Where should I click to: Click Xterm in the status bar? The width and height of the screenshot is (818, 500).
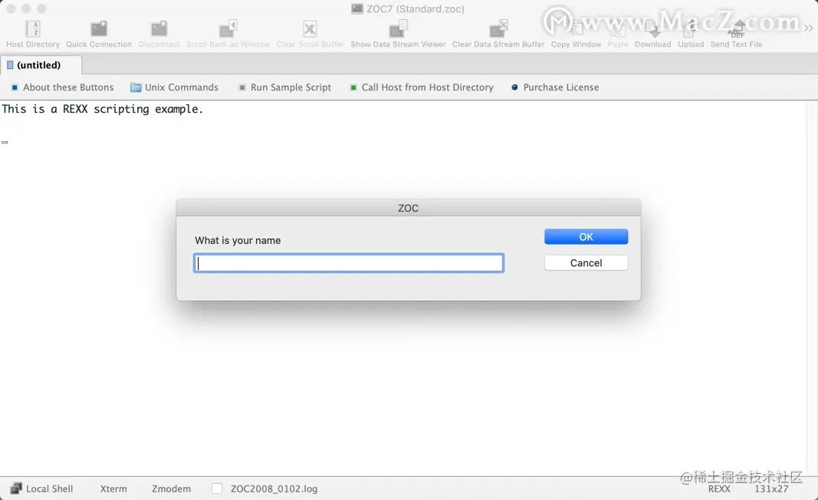(113, 488)
